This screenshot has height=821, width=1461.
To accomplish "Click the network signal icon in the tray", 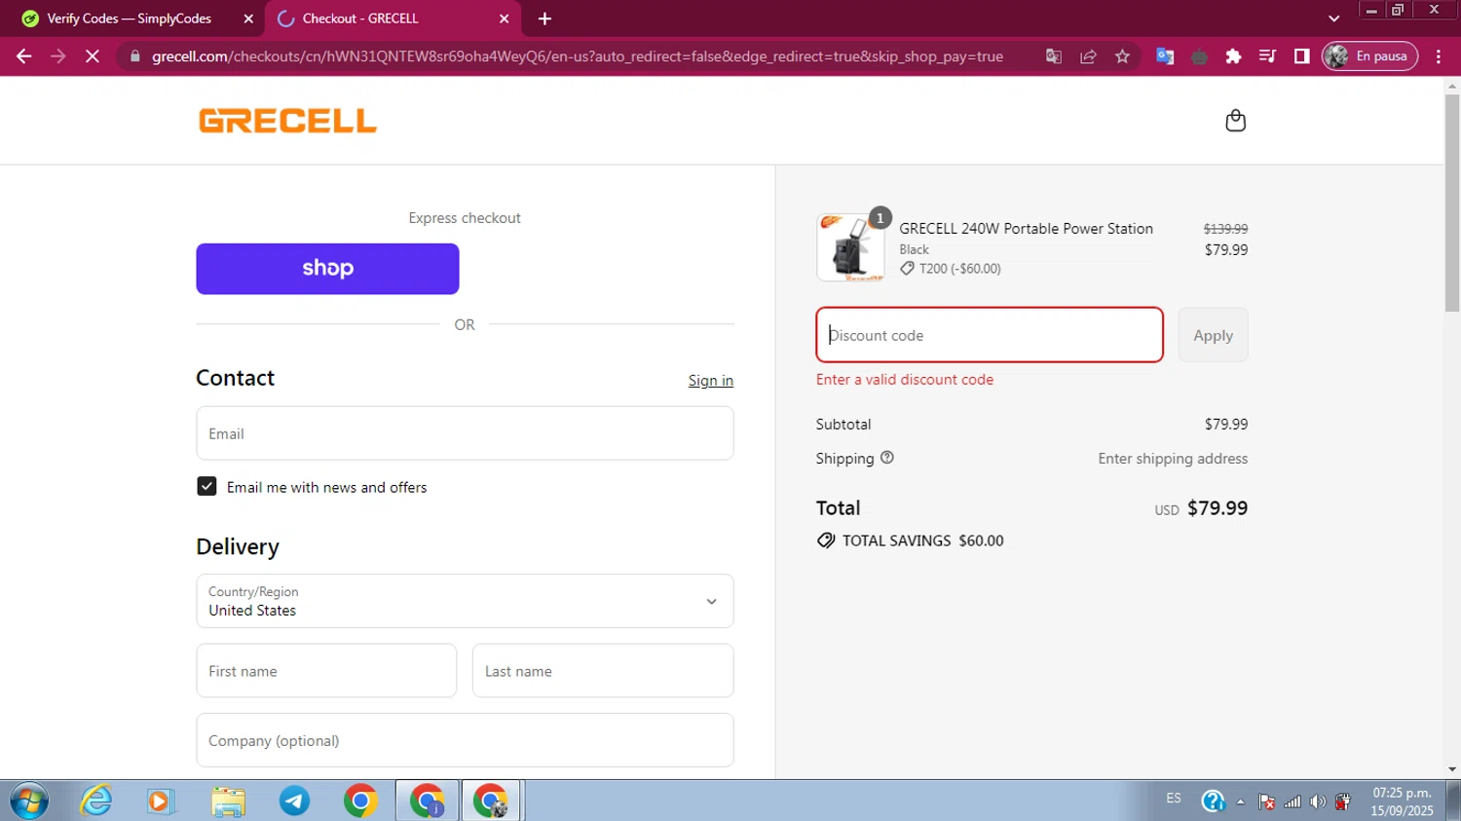I will tap(1292, 802).
